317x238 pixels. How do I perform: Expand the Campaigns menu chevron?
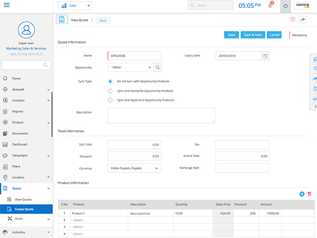click(48, 156)
